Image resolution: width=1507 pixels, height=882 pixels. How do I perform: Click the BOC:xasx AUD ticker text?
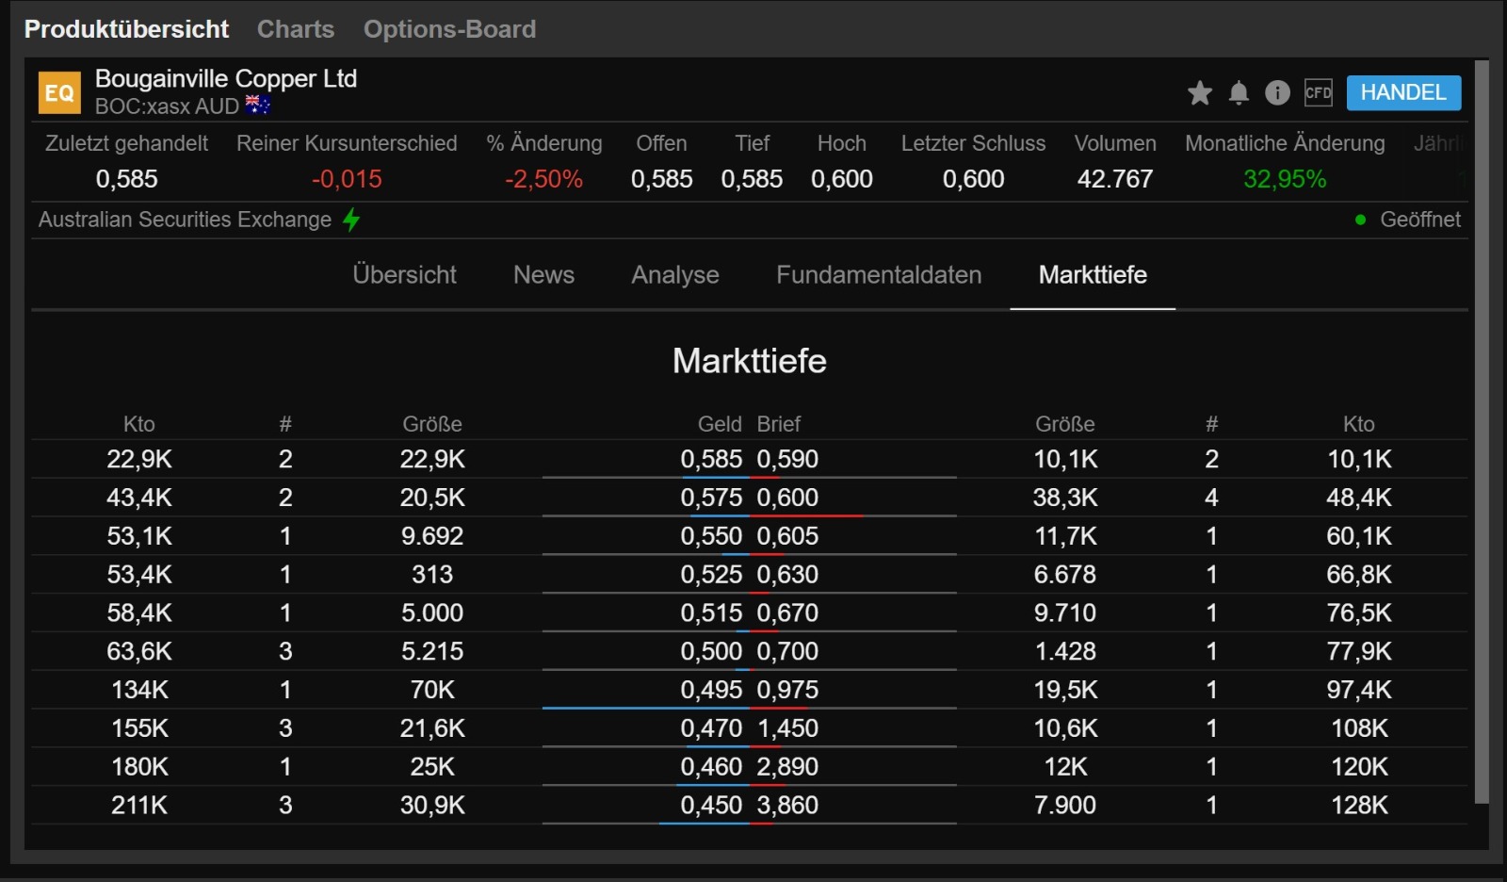point(167,106)
